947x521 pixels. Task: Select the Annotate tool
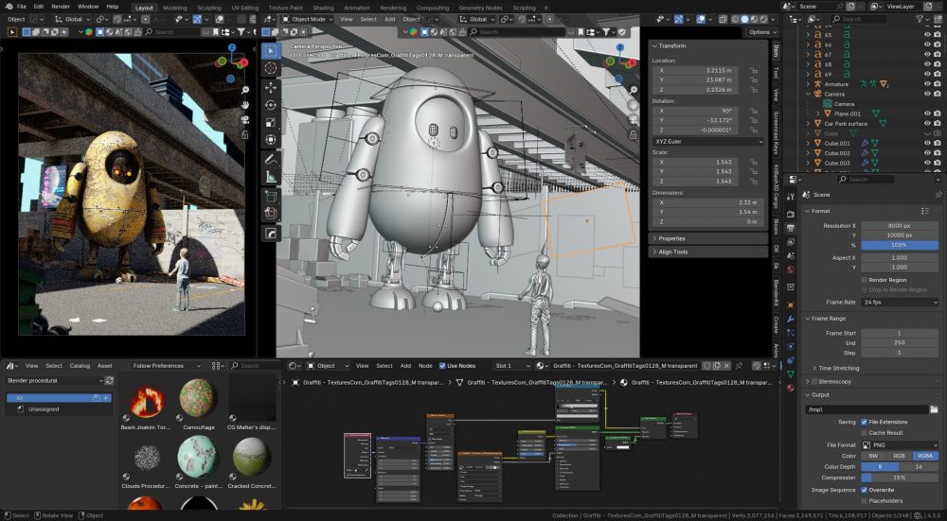(x=270, y=160)
